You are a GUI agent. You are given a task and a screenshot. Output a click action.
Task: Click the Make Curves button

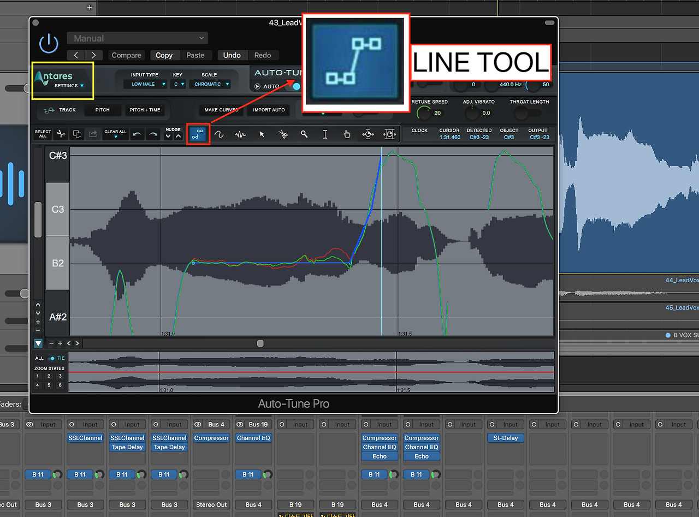click(221, 110)
